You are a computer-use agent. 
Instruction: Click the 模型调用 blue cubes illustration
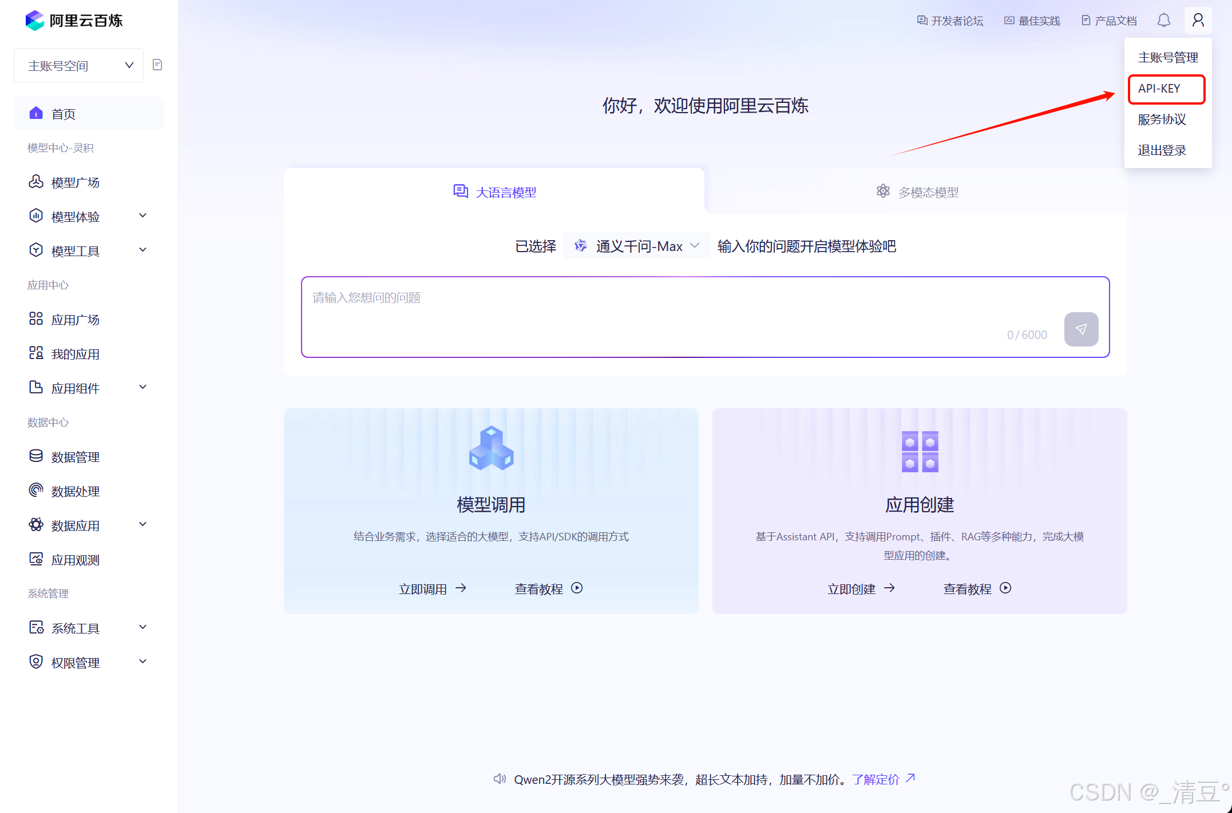click(491, 448)
